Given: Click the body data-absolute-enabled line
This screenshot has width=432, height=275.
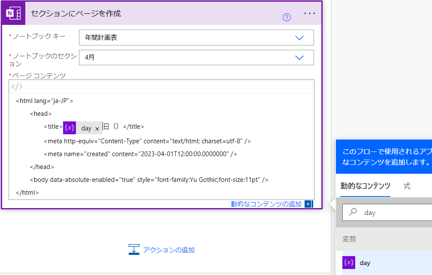Looking at the screenshot, I should point(149,180).
